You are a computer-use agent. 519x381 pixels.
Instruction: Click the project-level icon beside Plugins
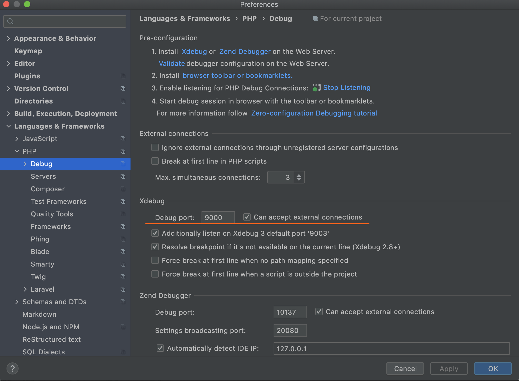(123, 76)
